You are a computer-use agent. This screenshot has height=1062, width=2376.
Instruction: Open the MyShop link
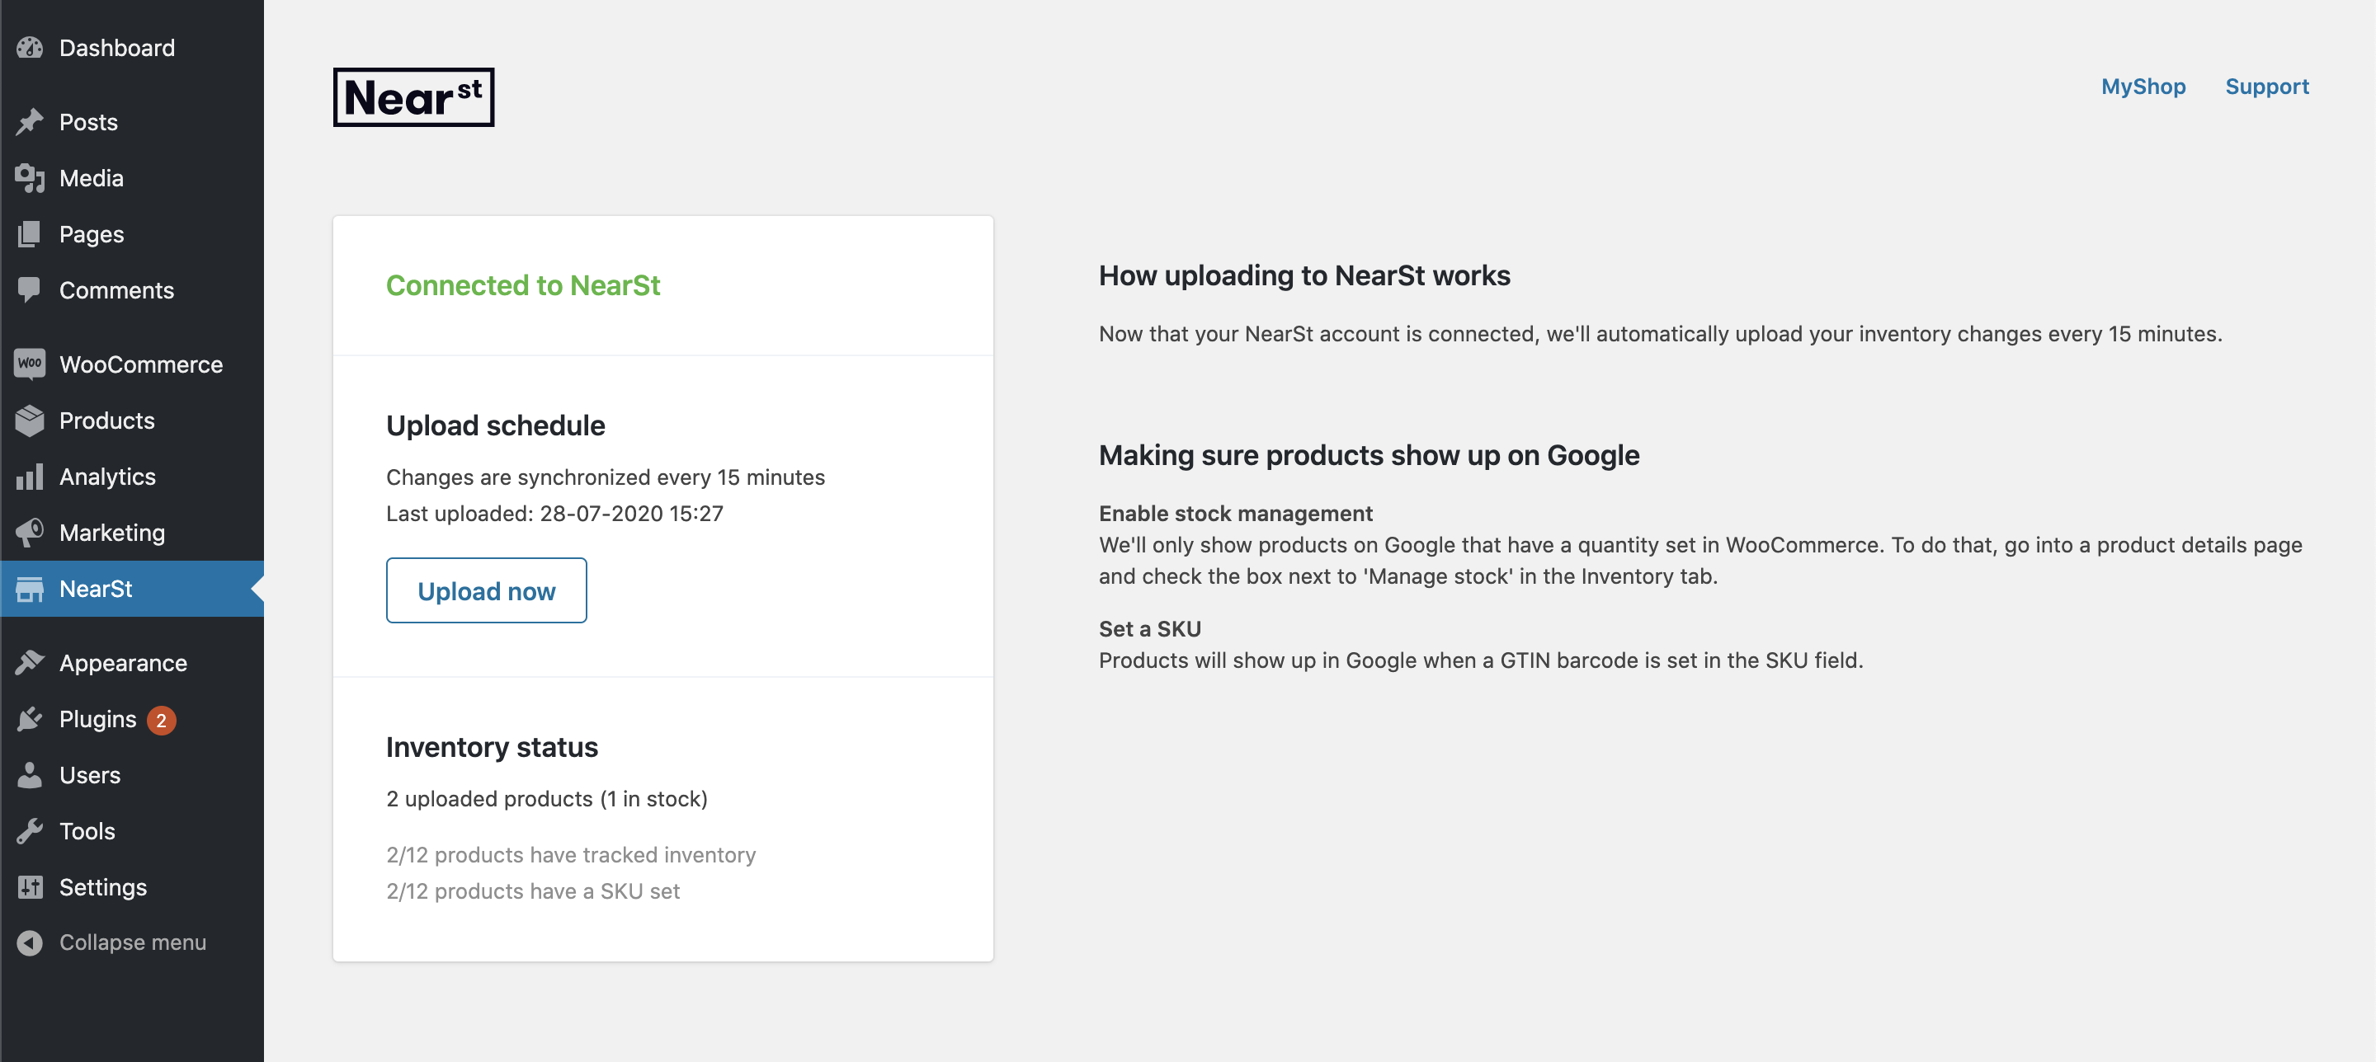pyautogui.click(x=2143, y=87)
